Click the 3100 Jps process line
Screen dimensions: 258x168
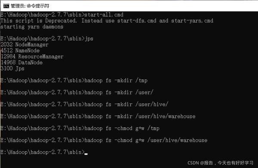tap(12, 69)
